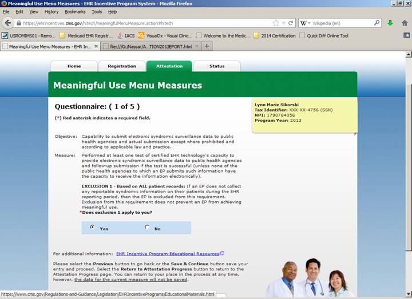Viewport: 412px width, 299px height.
Task: Click the browser Back arrow button
Action: [7, 23]
